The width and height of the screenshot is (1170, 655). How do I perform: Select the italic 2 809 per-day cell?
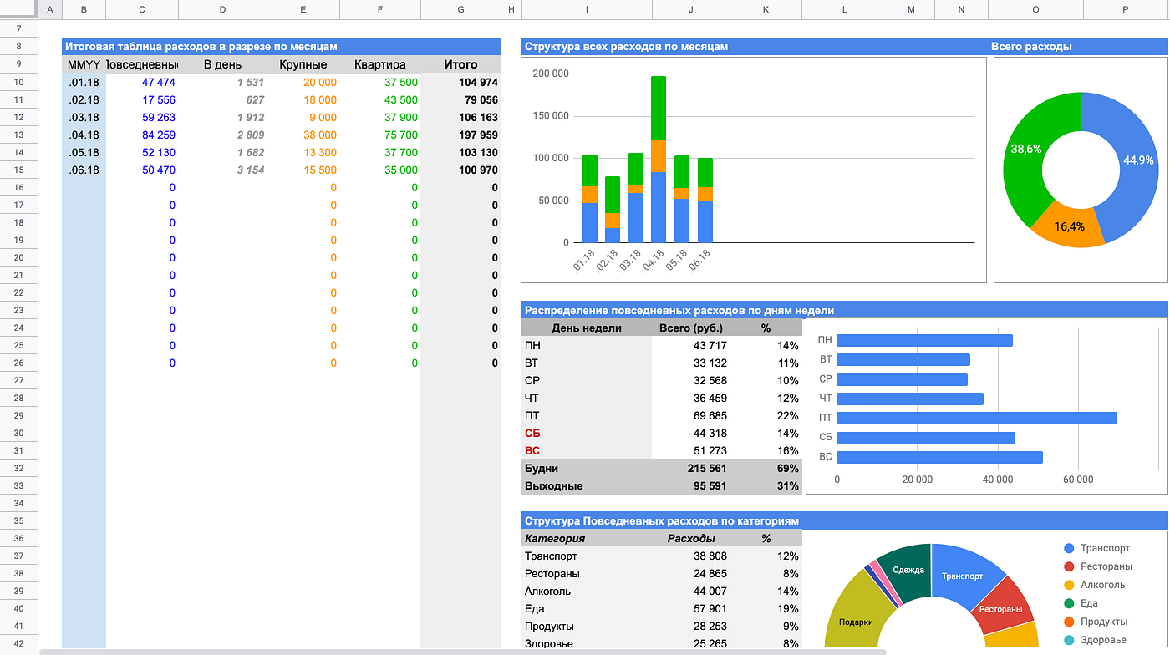222,135
